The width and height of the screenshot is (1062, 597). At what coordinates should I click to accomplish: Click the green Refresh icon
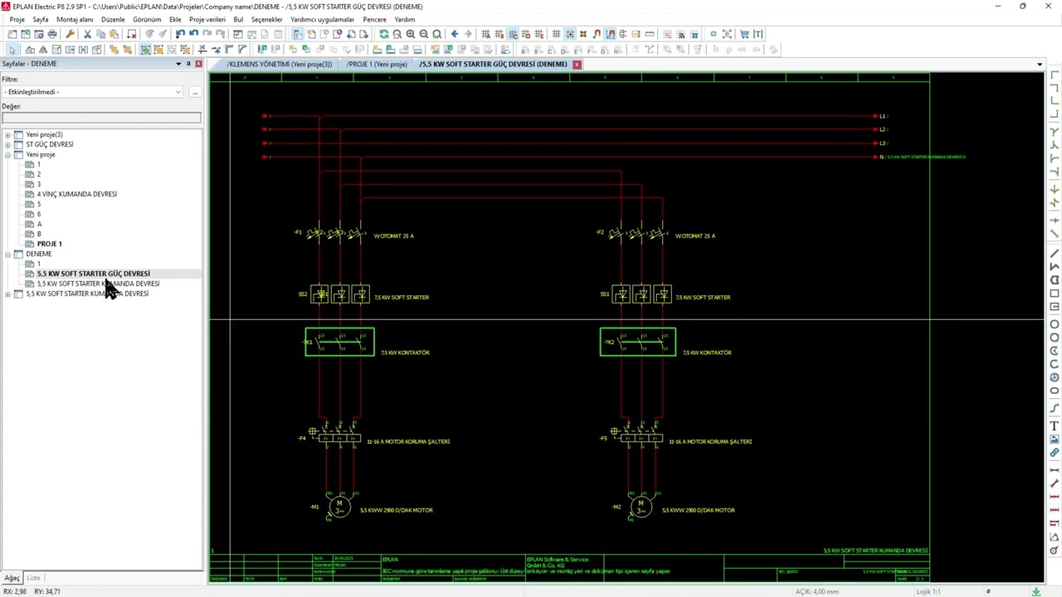coord(383,34)
